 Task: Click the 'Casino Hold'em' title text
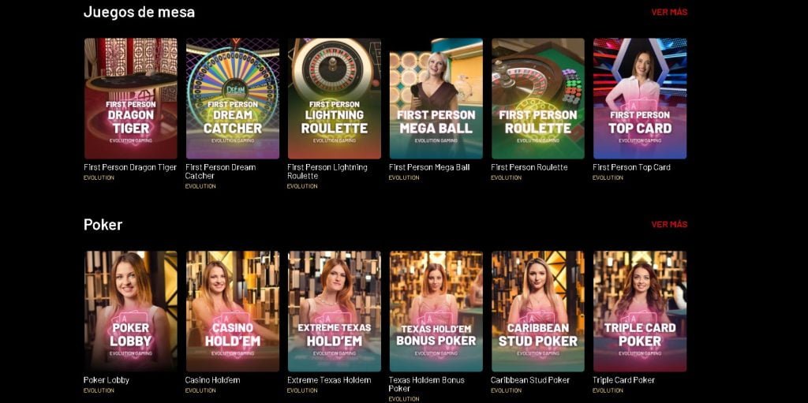pyautogui.click(x=212, y=380)
